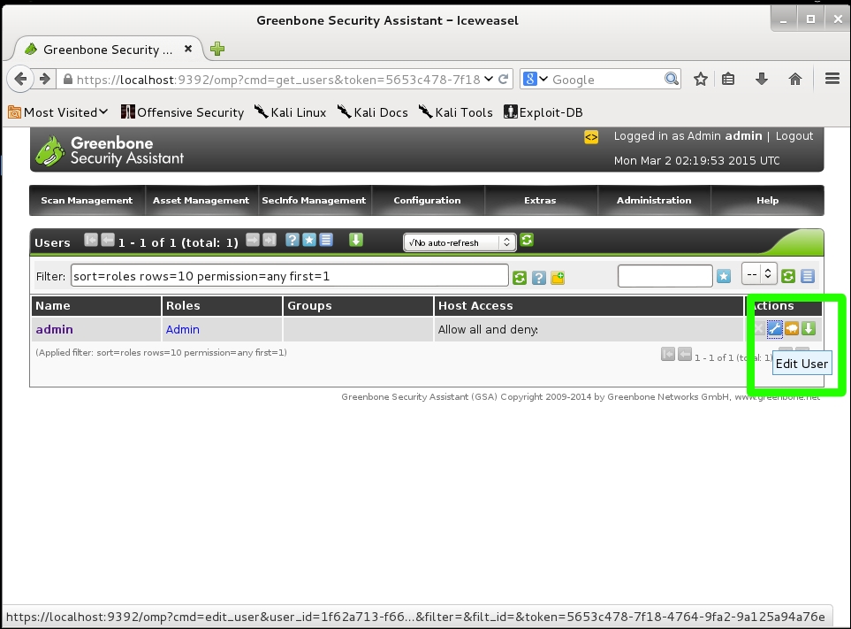Open Kali Linux bookmark
The height and width of the screenshot is (629, 851).
coord(291,112)
